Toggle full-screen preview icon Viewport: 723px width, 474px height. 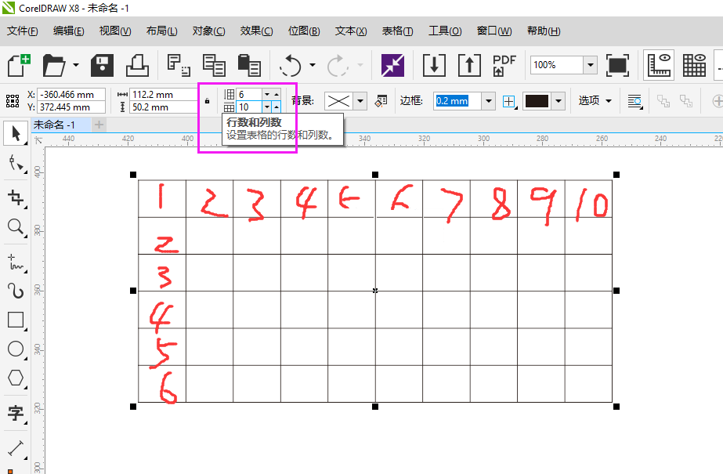click(x=617, y=65)
